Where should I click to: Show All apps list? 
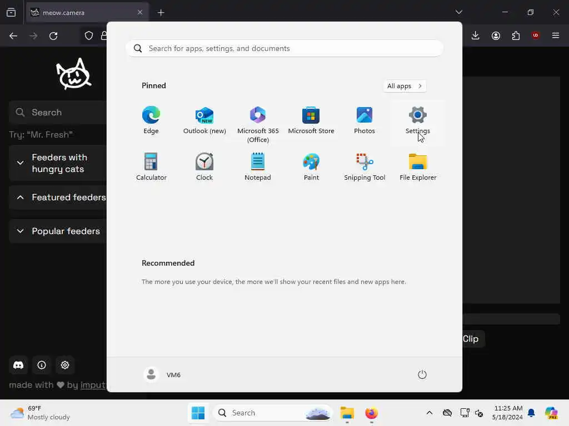click(x=405, y=86)
